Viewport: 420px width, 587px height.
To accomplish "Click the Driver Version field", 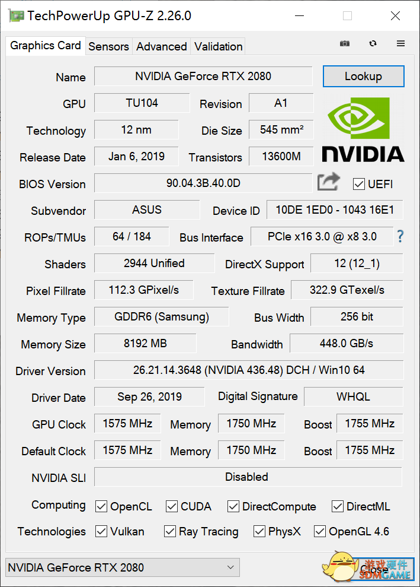I will [x=249, y=370].
